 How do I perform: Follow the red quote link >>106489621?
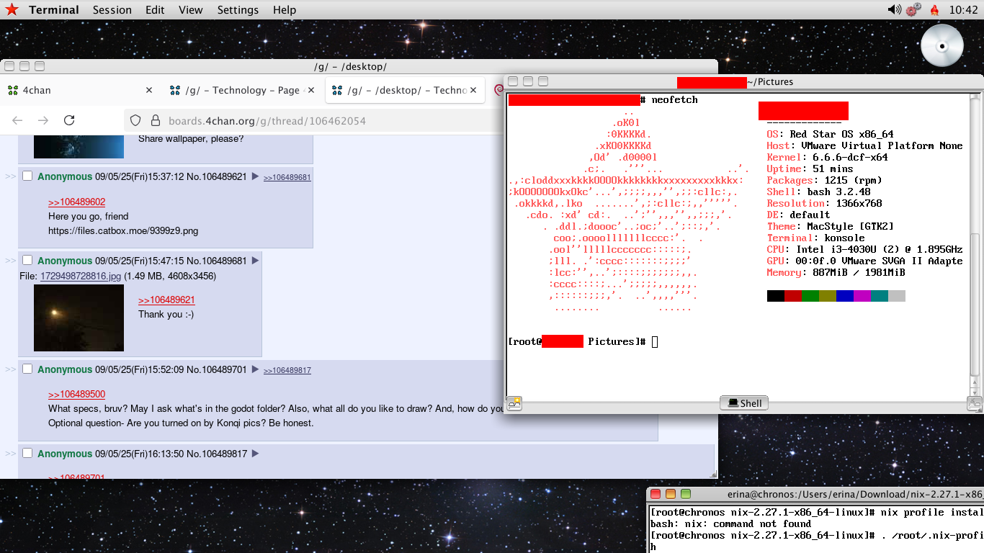point(166,300)
